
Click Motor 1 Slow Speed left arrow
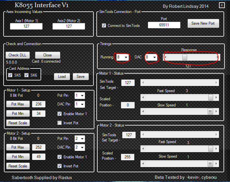tap(143, 112)
